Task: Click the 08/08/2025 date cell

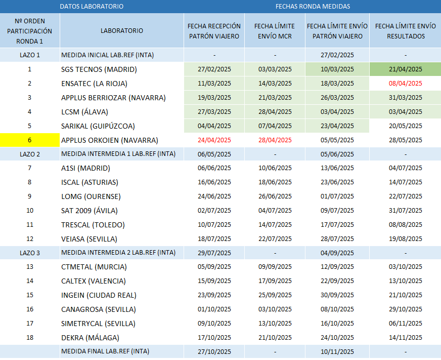Action: (x=405, y=225)
